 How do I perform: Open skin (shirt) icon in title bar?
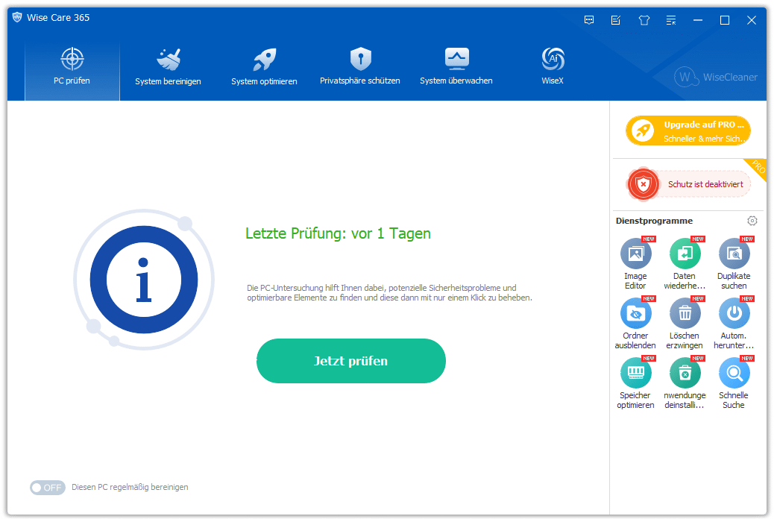click(x=644, y=20)
